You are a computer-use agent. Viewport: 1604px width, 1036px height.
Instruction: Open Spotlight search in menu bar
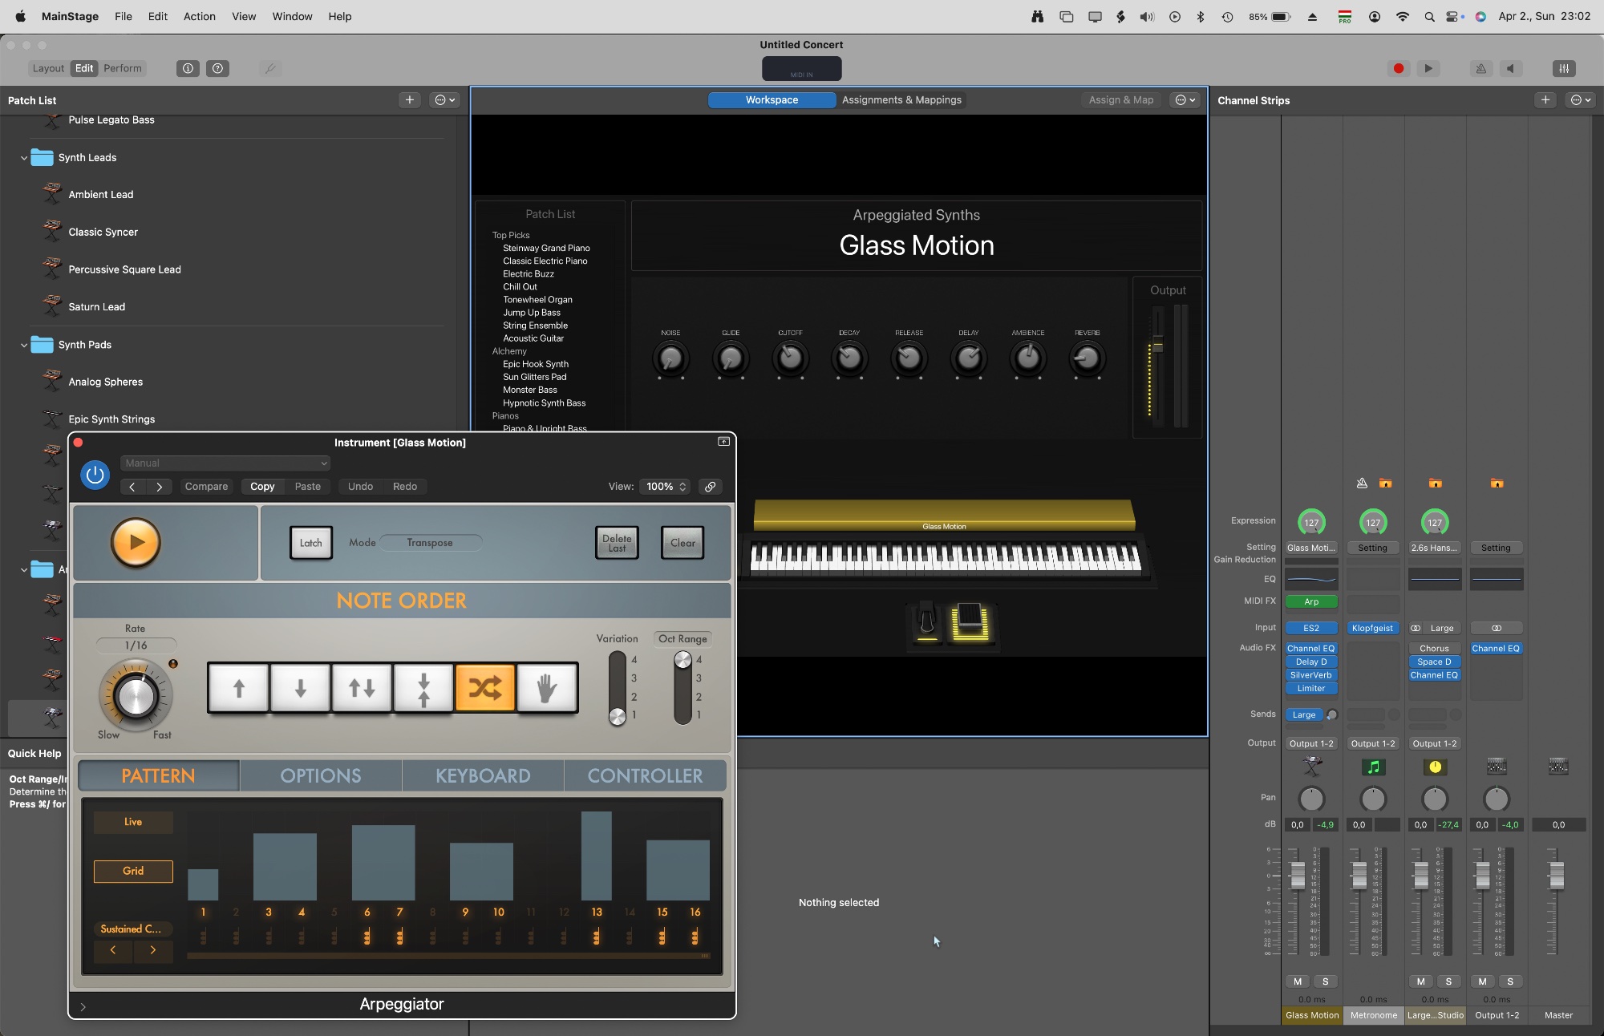click(x=1429, y=16)
